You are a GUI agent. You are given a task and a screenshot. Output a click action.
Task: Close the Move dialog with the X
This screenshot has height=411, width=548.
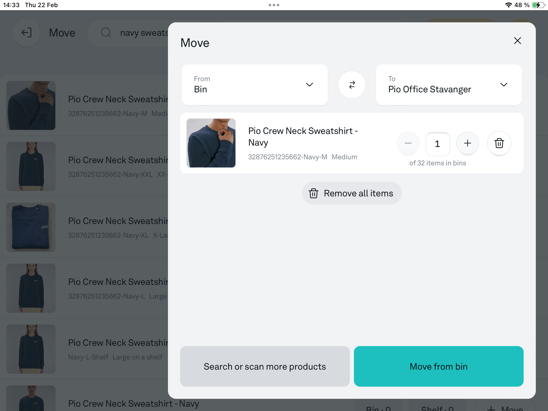click(517, 41)
